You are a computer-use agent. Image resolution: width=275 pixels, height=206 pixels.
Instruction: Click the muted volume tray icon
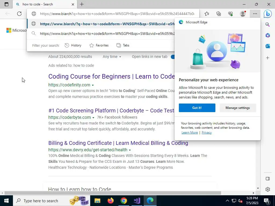240,201
